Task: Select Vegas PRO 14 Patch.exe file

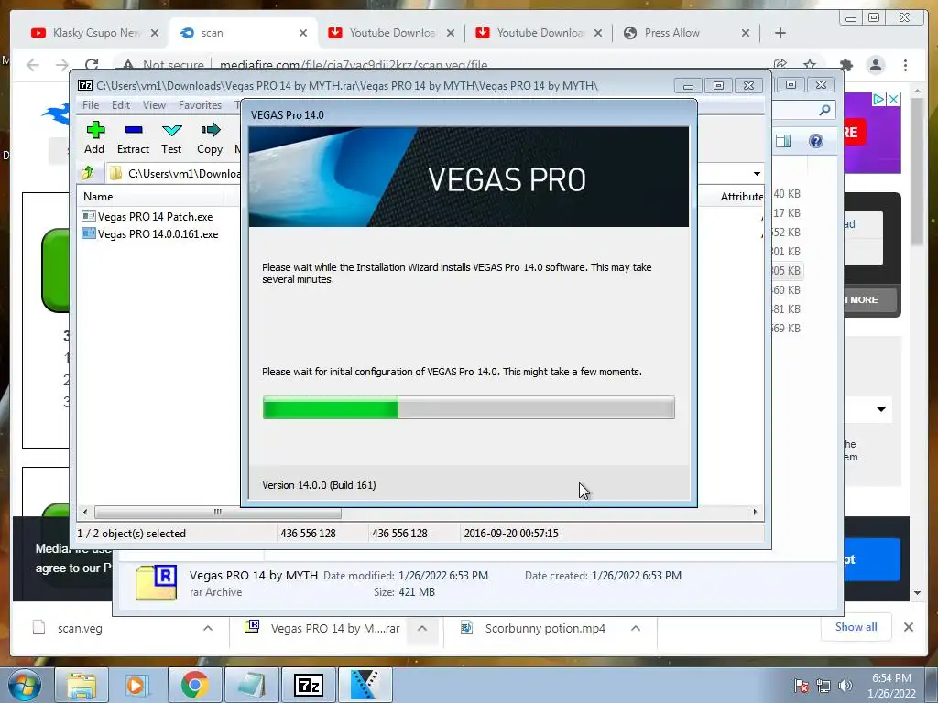Action: (x=155, y=216)
